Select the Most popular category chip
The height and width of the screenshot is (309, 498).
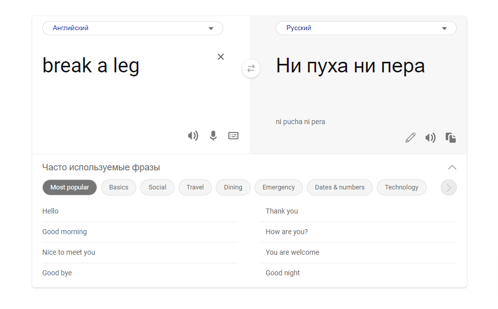[69, 187]
